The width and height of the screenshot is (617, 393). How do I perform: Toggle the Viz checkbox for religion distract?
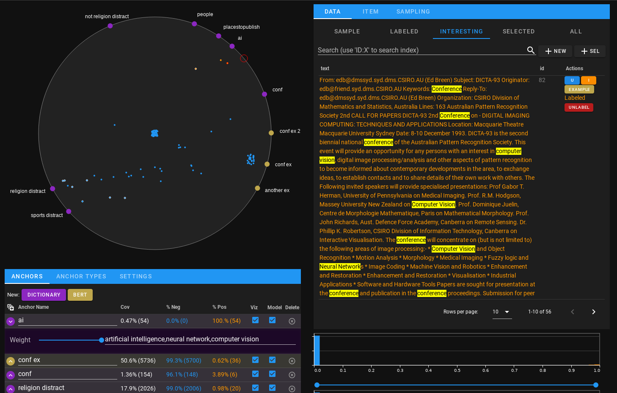tap(255, 388)
